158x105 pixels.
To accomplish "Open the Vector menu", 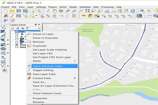I will pyautogui.click(x=63, y=7).
